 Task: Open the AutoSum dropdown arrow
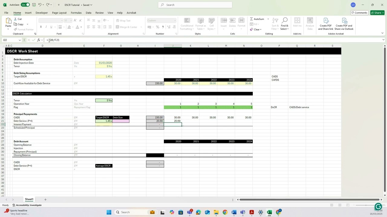[x=268, y=19]
